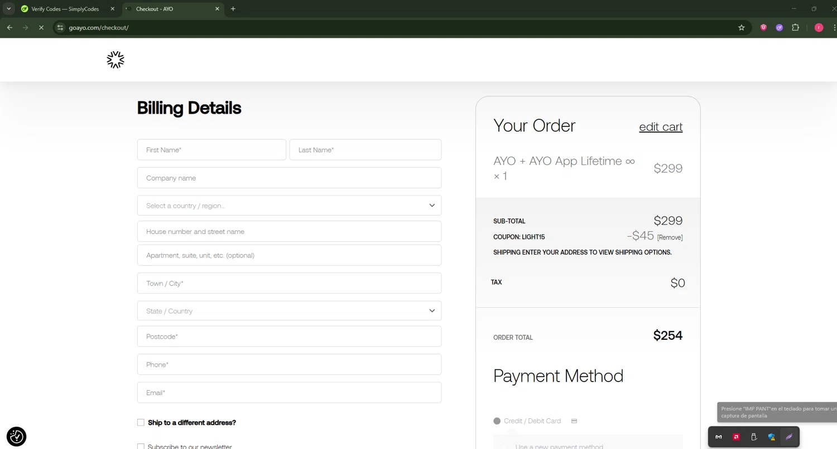Click the SUB-TOTAL label
Viewport: 837px width, 449px height.
(x=509, y=221)
